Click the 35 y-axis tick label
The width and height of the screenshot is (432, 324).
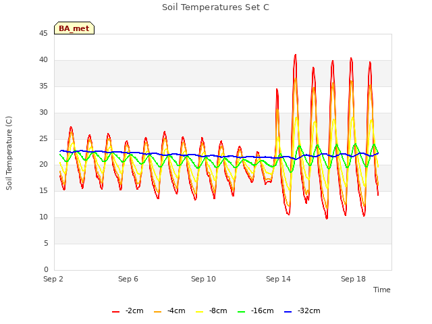click(43, 86)
